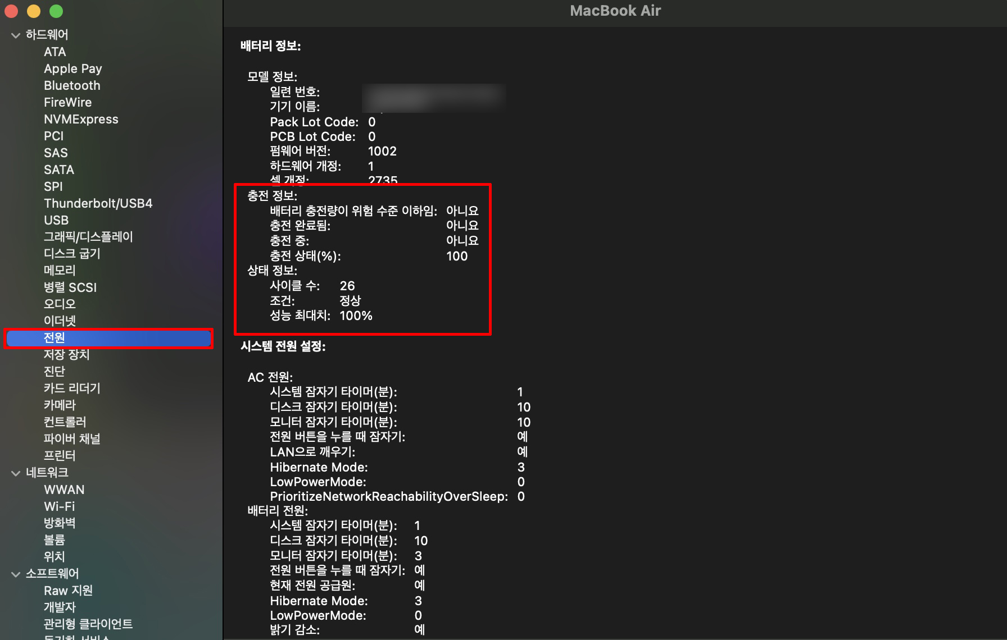Open 그래픽/디스플레이 entry

tap(88, 237)
